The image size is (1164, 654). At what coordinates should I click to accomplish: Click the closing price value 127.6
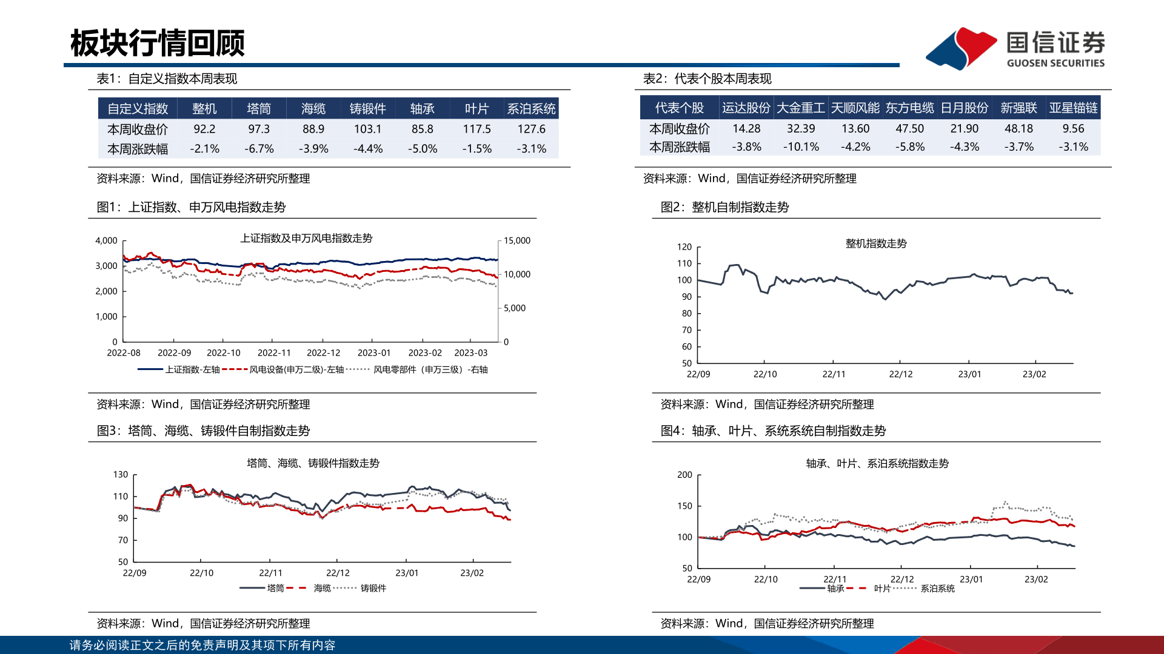pos(532,129)
